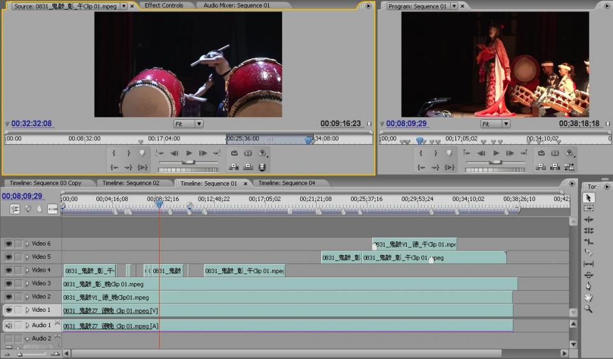Click the Source monitor shuttle slider
The height and width of the screenshot is (359, 613).
pyautogui.click(x=188, y=163)
